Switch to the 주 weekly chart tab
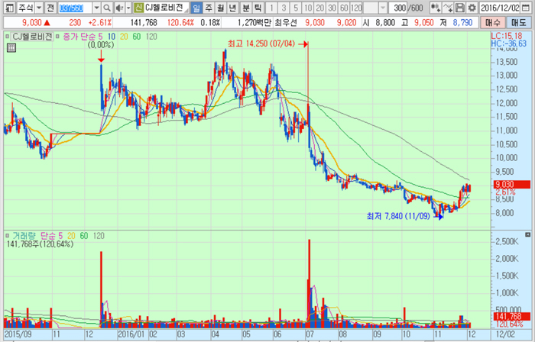This screenshot has height=342, width=535. pos(209,7)
